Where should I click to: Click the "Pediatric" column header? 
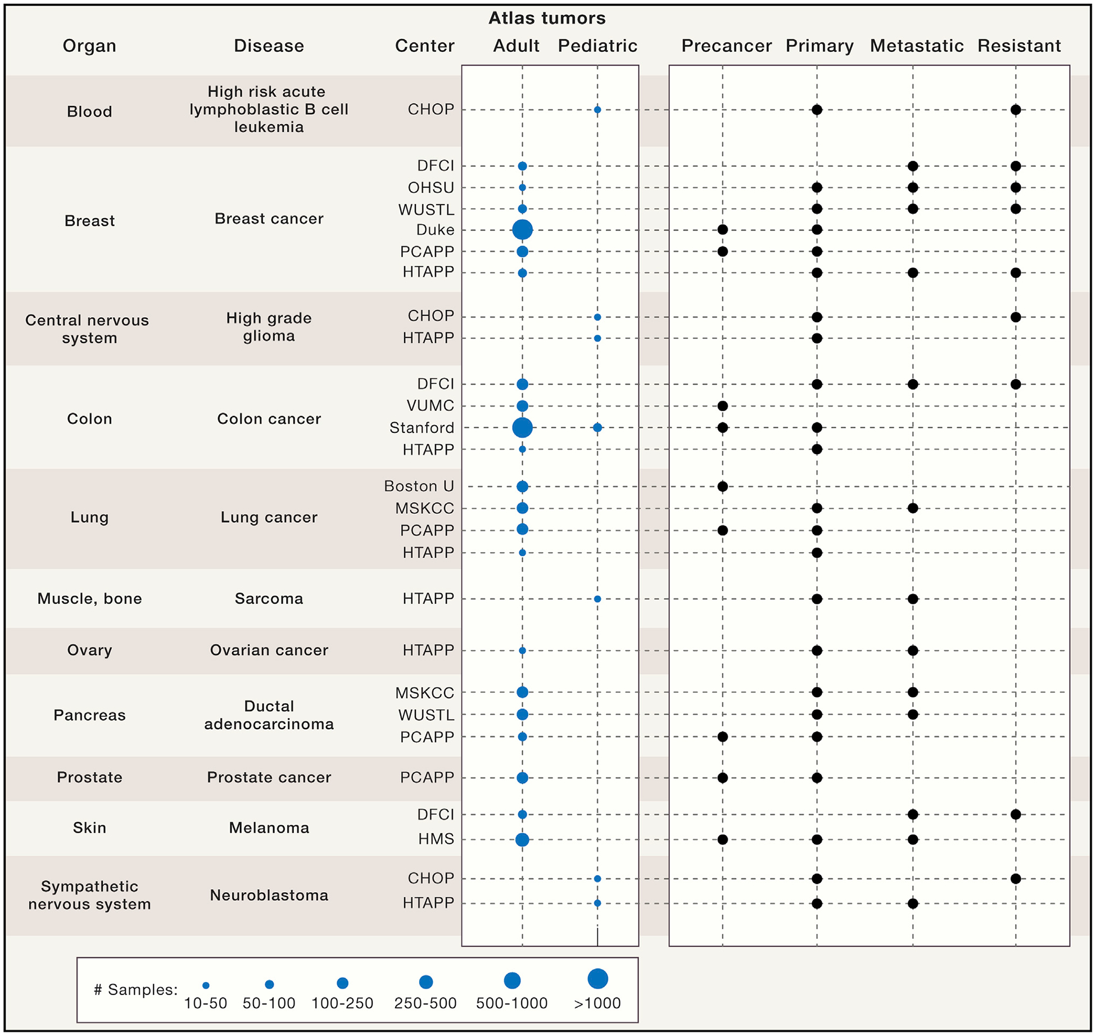pyautogui.click(x=597, y=46)
